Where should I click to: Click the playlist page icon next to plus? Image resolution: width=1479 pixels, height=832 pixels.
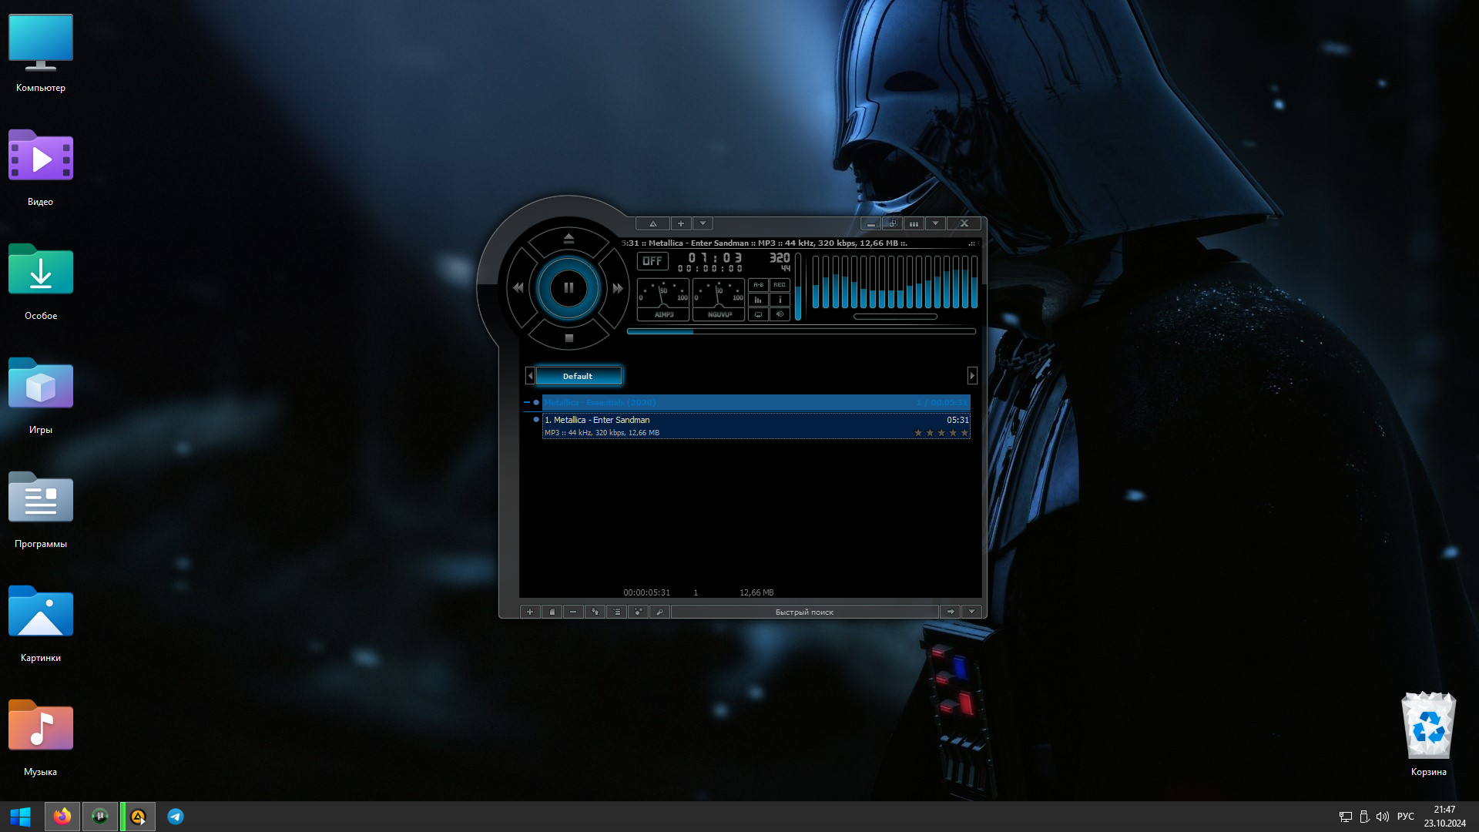point(552,612)
